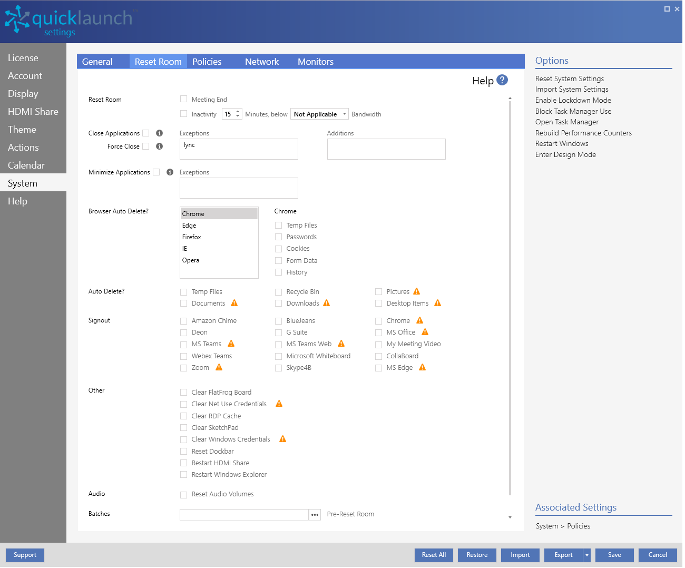The width and height of the screenshot is (685, 568).
Task: Click the Close Applications Exceptions field
Action: pyautogui.click(x=239, y=149)
